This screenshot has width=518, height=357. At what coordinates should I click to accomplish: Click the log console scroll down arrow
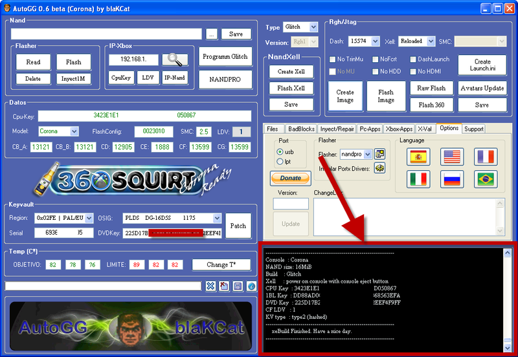coord(508,347)
